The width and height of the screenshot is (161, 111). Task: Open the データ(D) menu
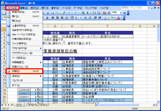pyautogui.click(x=78, y=8)
